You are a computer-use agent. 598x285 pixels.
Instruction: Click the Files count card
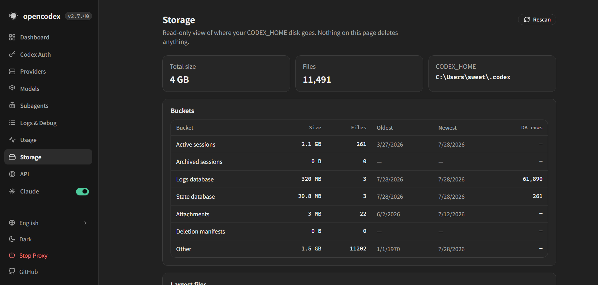point(359,74)
